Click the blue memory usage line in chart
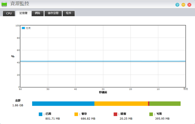 click(103, 61)
